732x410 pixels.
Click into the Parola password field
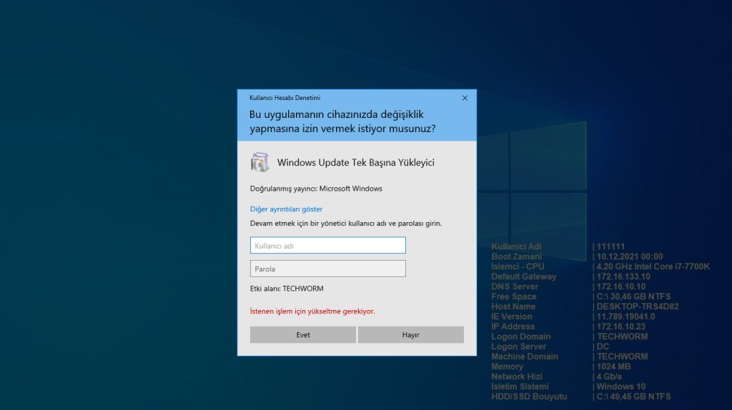pyautogui.click(x=327, y=269)
